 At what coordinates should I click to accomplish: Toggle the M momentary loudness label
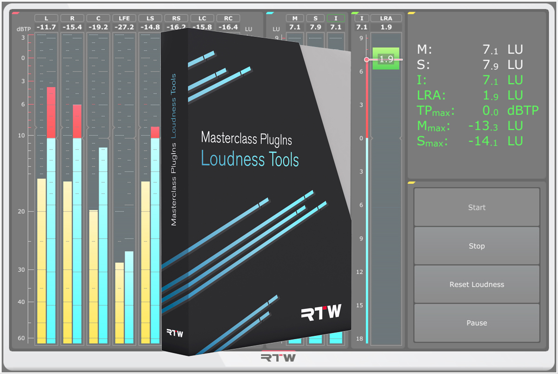pyautogui.click(x=295, y=18)
